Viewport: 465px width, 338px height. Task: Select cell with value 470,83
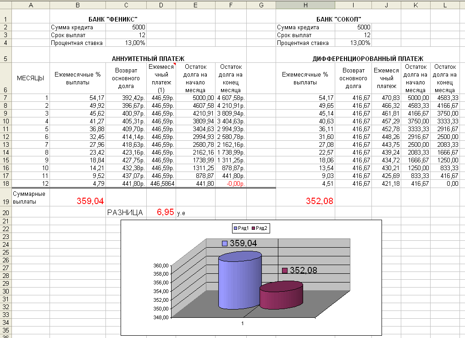(x=386, y=98)
